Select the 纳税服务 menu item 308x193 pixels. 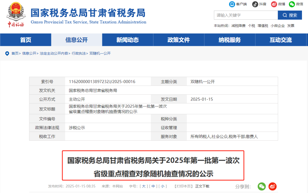[230, 40]
